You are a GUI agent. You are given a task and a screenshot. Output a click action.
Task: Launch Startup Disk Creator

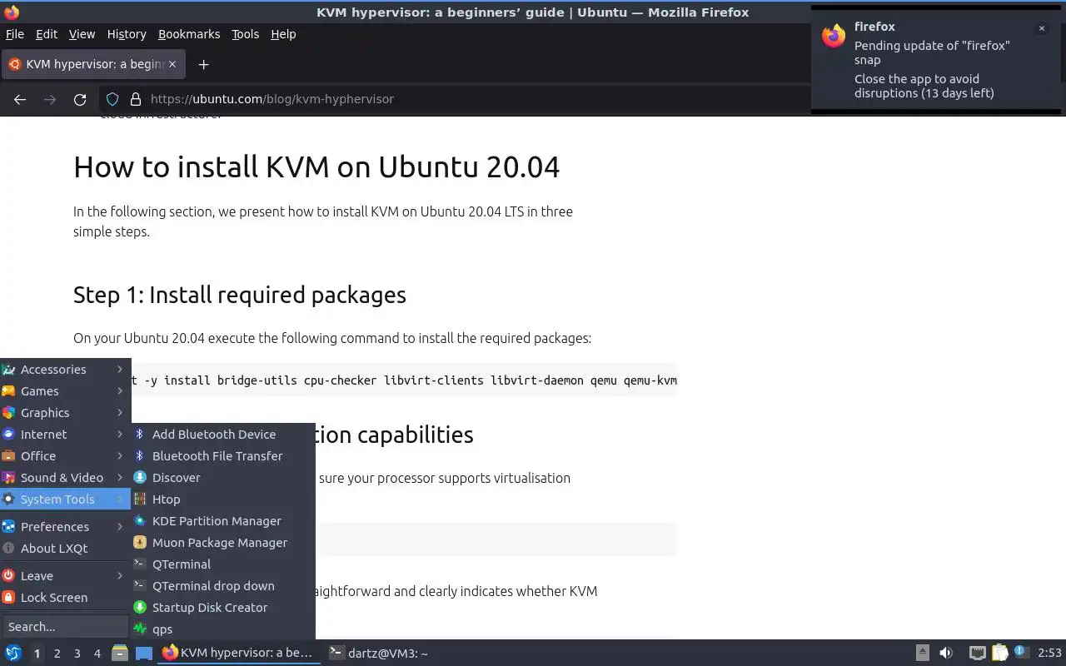coord(223,607)
